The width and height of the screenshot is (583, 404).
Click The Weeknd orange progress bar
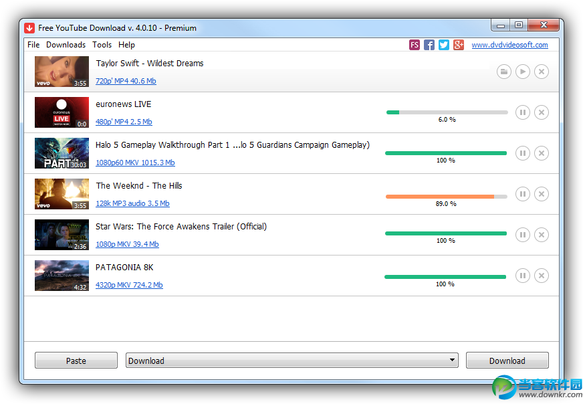tap(447, 197)
